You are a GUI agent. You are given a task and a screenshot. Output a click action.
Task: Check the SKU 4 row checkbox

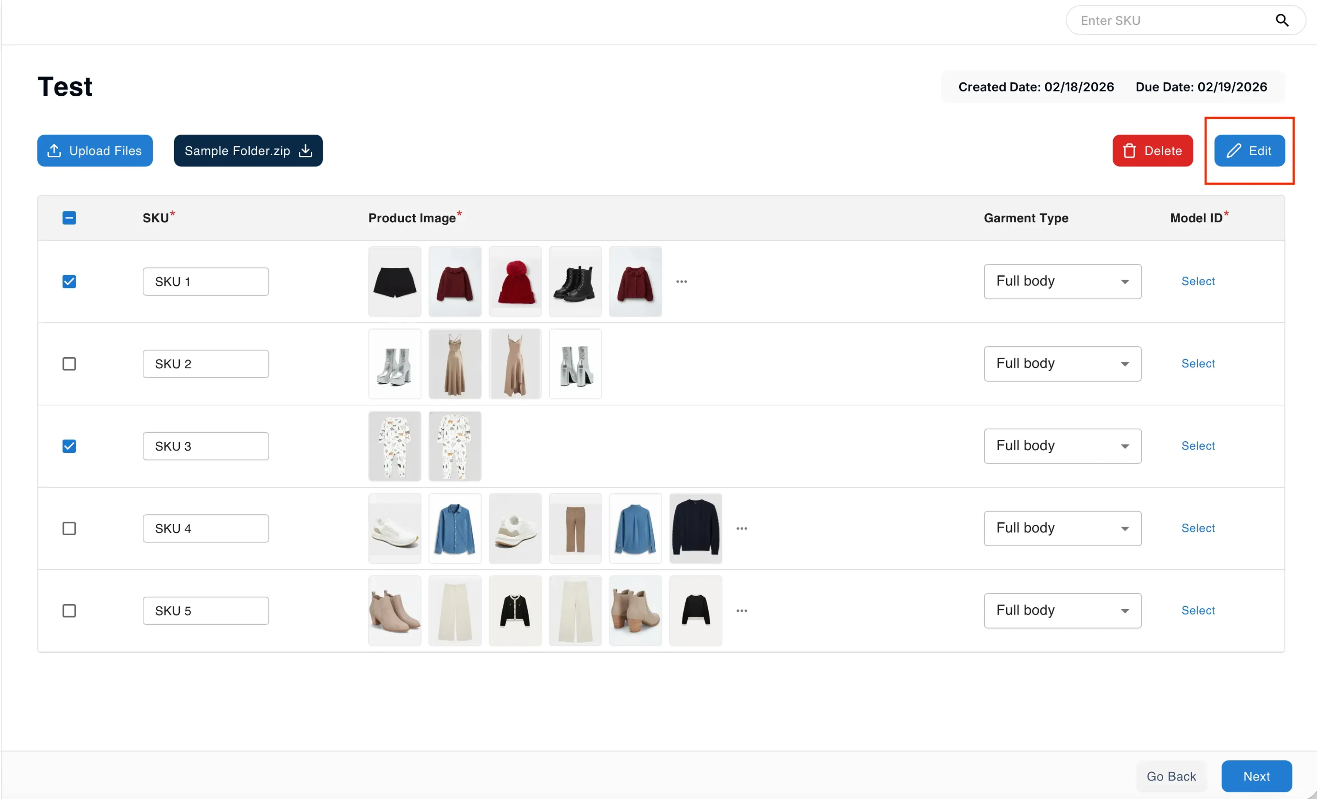click(69, 528)
